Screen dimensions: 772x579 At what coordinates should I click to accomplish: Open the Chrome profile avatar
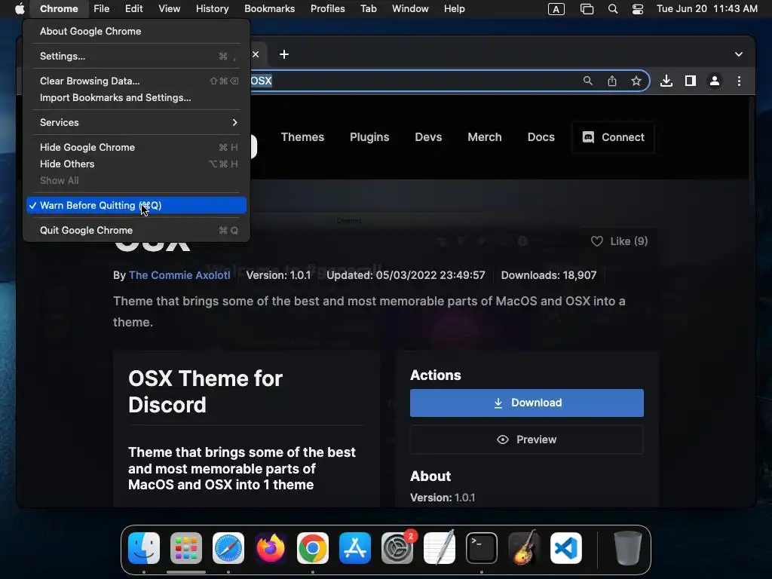(x=715, y=81)
